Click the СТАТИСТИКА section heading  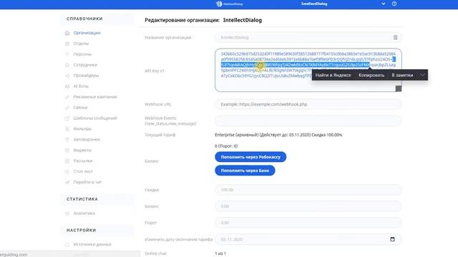click(82, 199)
